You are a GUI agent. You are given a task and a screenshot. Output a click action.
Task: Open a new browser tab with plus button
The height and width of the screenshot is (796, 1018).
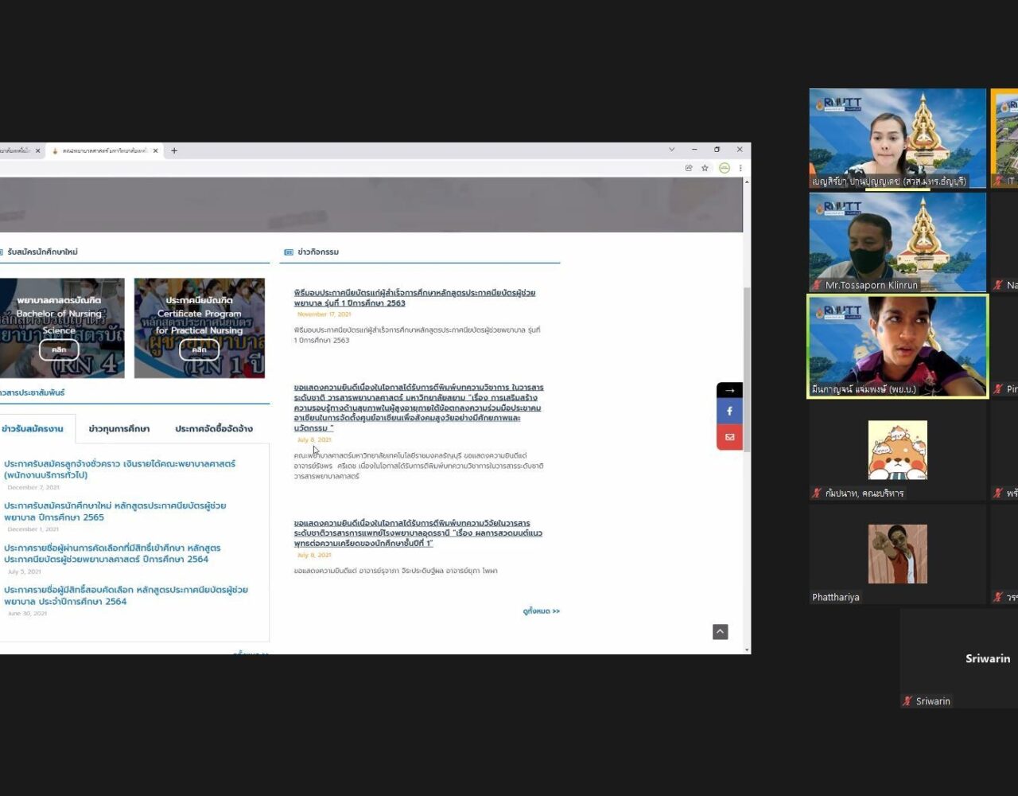pos(174,150)
